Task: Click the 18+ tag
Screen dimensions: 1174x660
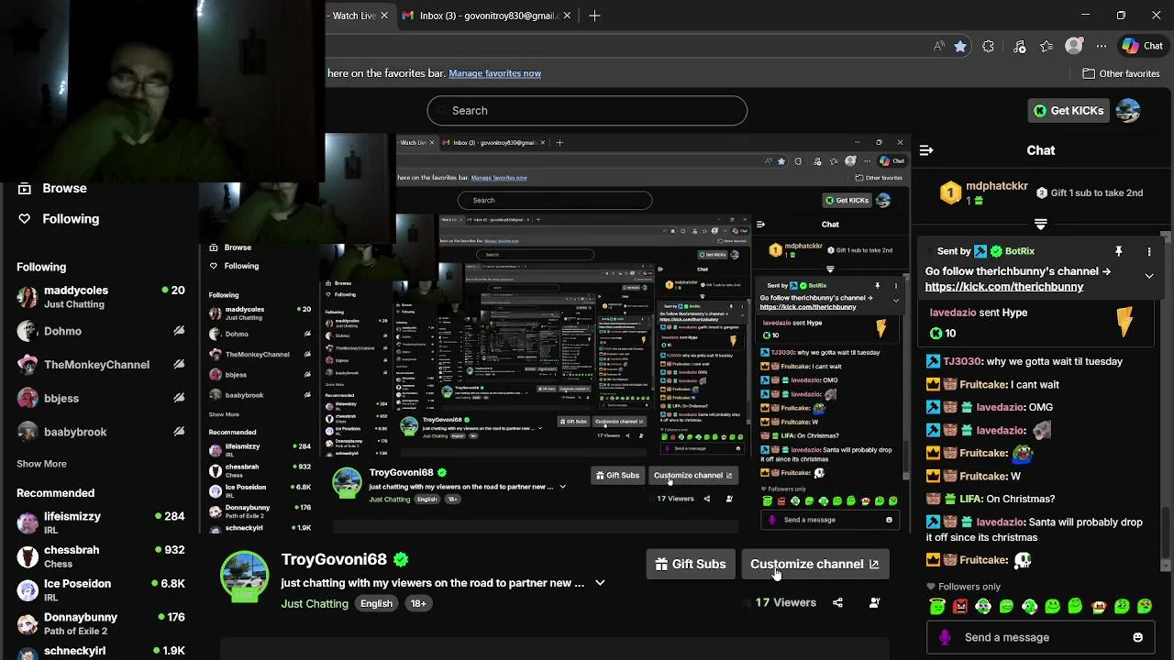Action: click(x=418, y=603)
